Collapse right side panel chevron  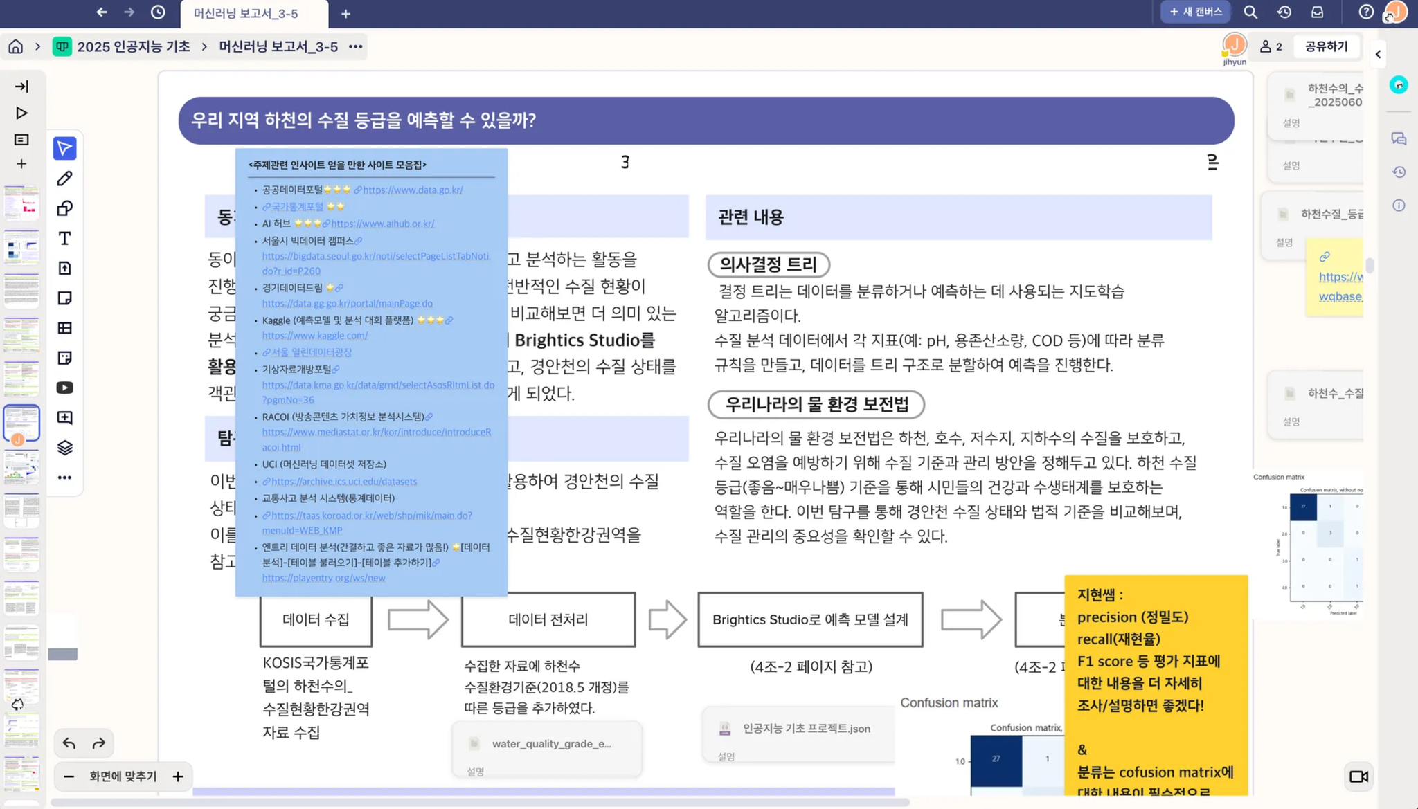pos(1378,54)
